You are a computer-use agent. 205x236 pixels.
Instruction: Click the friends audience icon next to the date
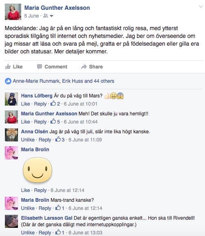pos(46,15)
